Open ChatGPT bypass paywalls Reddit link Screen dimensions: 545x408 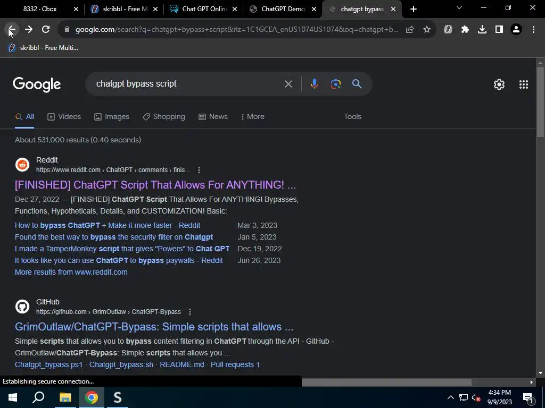(x=119, y=260)
